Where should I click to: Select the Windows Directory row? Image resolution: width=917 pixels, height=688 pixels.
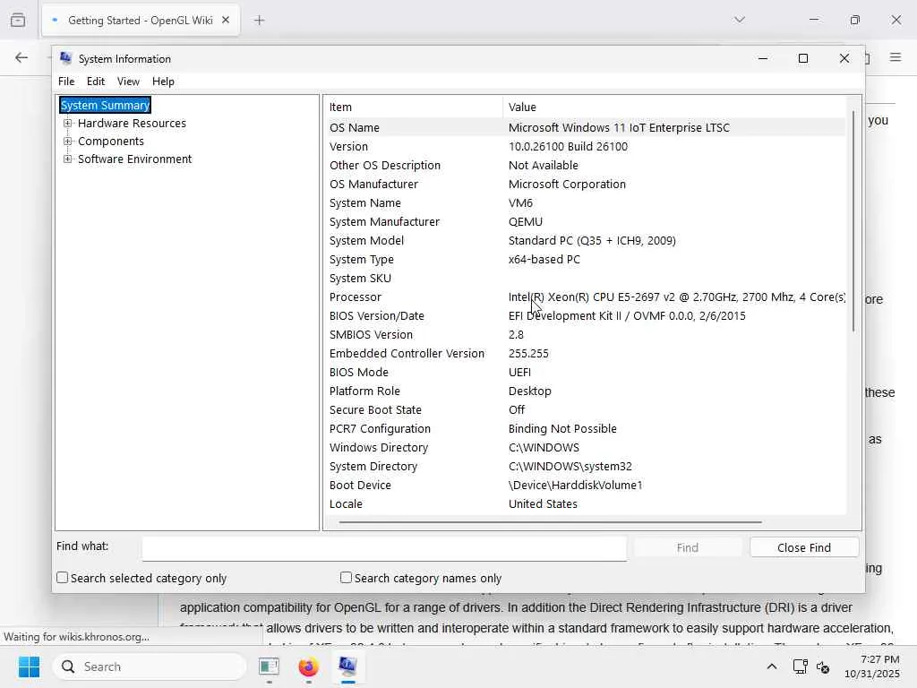pyautogui.click(x=585, y=448)
